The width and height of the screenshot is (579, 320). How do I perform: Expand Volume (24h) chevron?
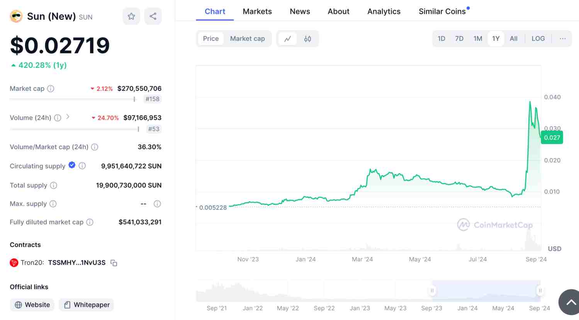tap(68, 116)
